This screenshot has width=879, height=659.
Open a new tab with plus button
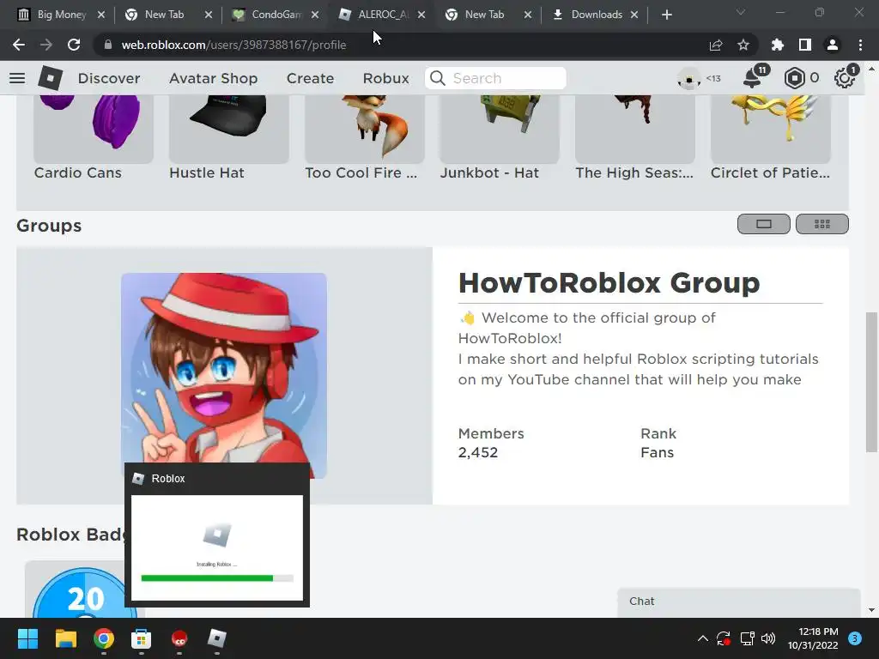click(x=666, y=15)
